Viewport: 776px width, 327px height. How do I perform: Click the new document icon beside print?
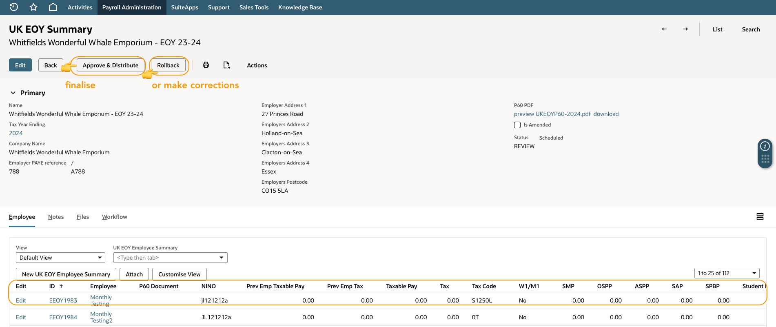227,65
